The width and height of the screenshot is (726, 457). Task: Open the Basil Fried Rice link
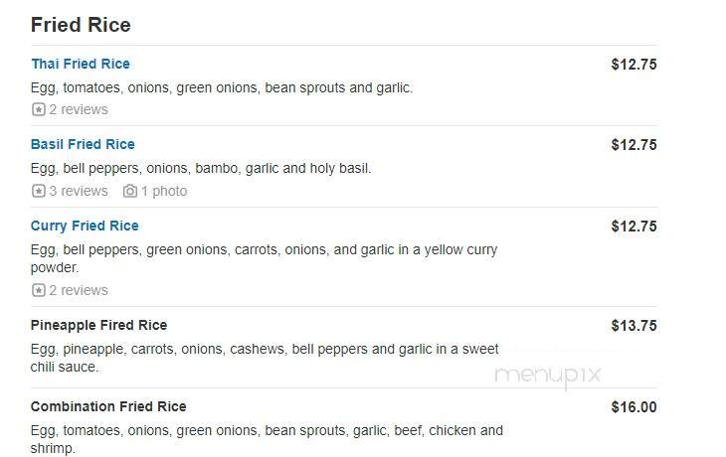(x=83, y=144)
